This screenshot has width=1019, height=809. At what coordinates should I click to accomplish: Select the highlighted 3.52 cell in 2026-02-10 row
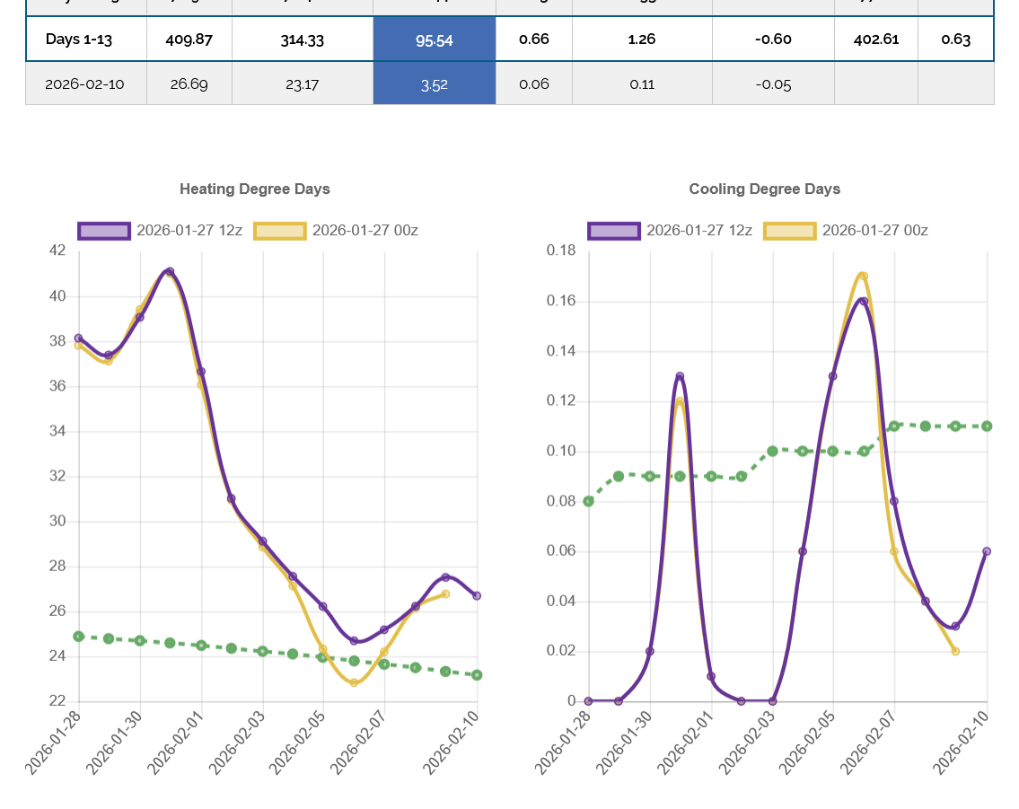435,84
